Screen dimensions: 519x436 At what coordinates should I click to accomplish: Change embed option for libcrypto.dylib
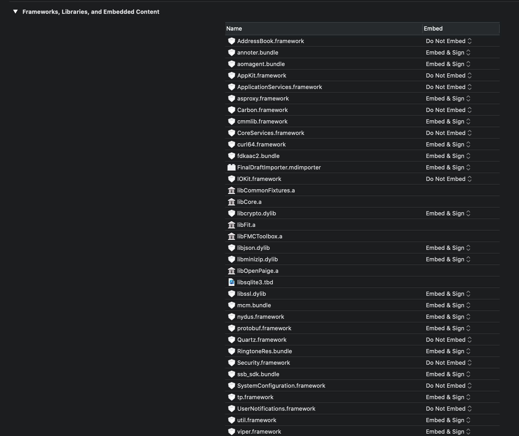(x=448, y=213)
